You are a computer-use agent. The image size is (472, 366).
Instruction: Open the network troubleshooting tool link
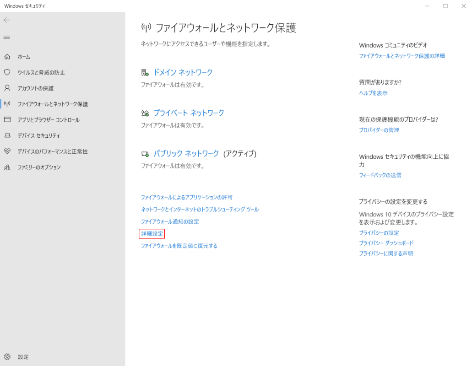click(x=200, y=210)
